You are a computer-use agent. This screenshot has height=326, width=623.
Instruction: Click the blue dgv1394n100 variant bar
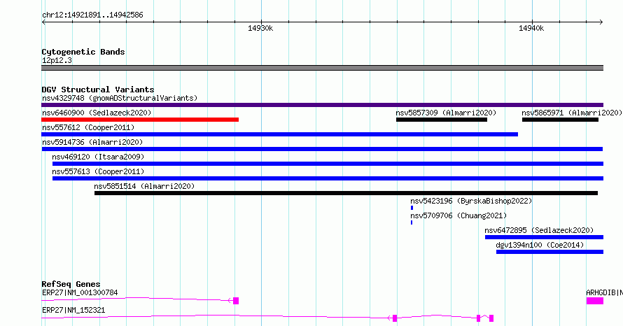(x=550, y=252)
